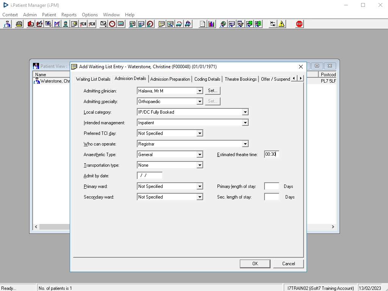Click the note with sun toolbar icon
Image resolution: width=388 pixels, height=291 pixels.
[74, 24]
